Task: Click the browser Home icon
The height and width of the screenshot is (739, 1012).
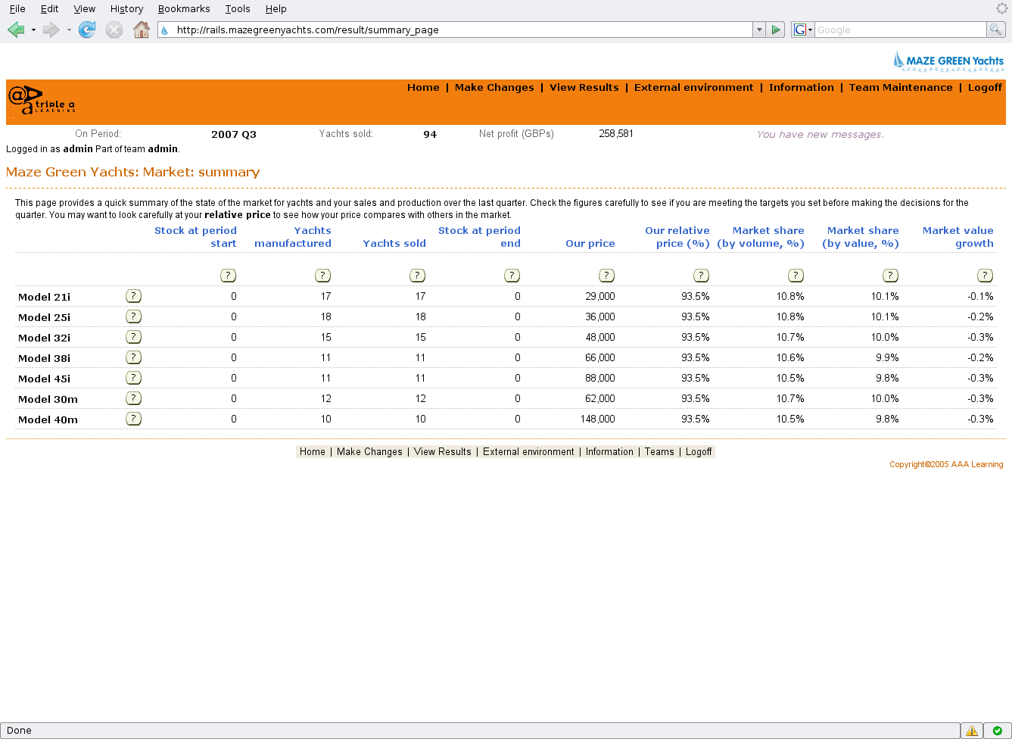Action: pyautogui.click(x=142, y=30)
